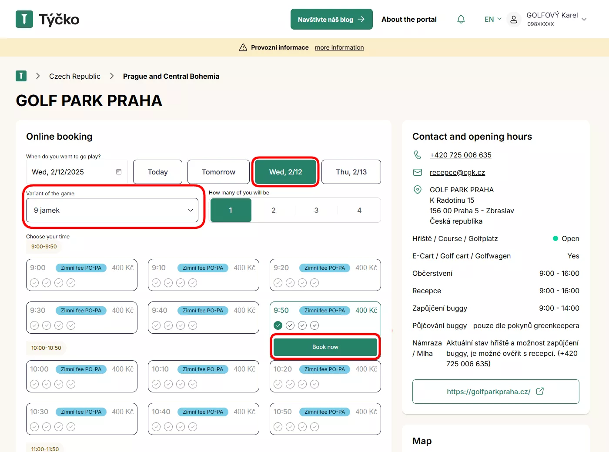Screen dimensions: 609x452
Task: Click the green Open status dot
Action: tap(555, 238)
